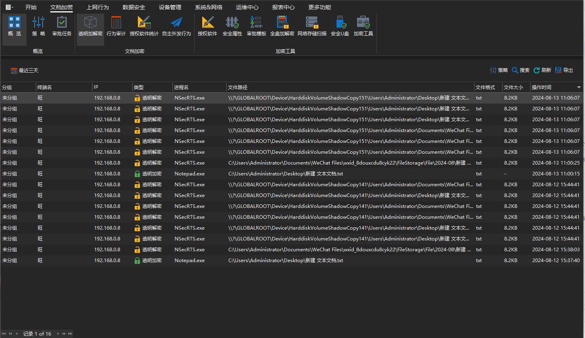The image size is (585, 338).
Task: Open the 授权软件 icon
Action: tap(207, 26)
